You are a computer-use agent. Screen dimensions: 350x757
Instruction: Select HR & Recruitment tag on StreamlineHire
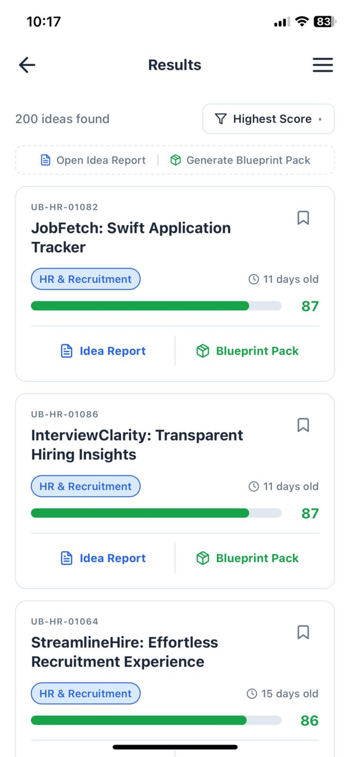[x=86, y=693]
